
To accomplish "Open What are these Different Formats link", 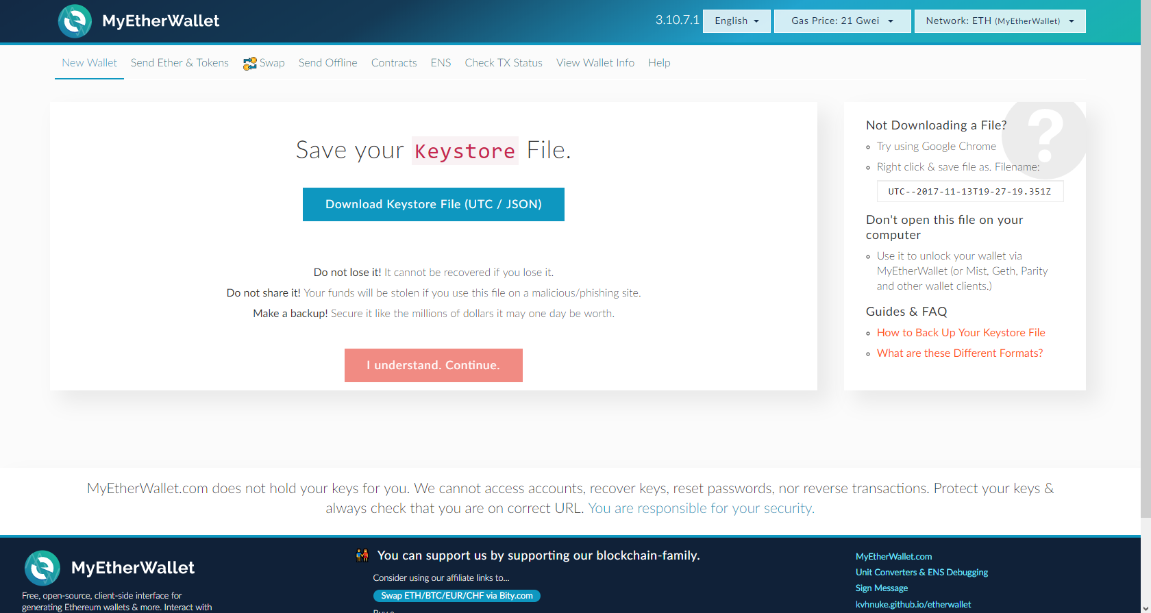I will tap(960, 353).
